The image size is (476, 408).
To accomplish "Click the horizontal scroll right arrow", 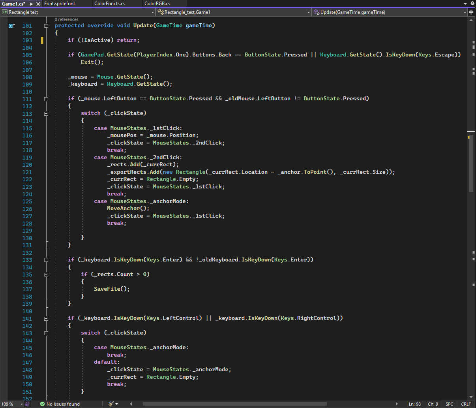I will 397,404.
